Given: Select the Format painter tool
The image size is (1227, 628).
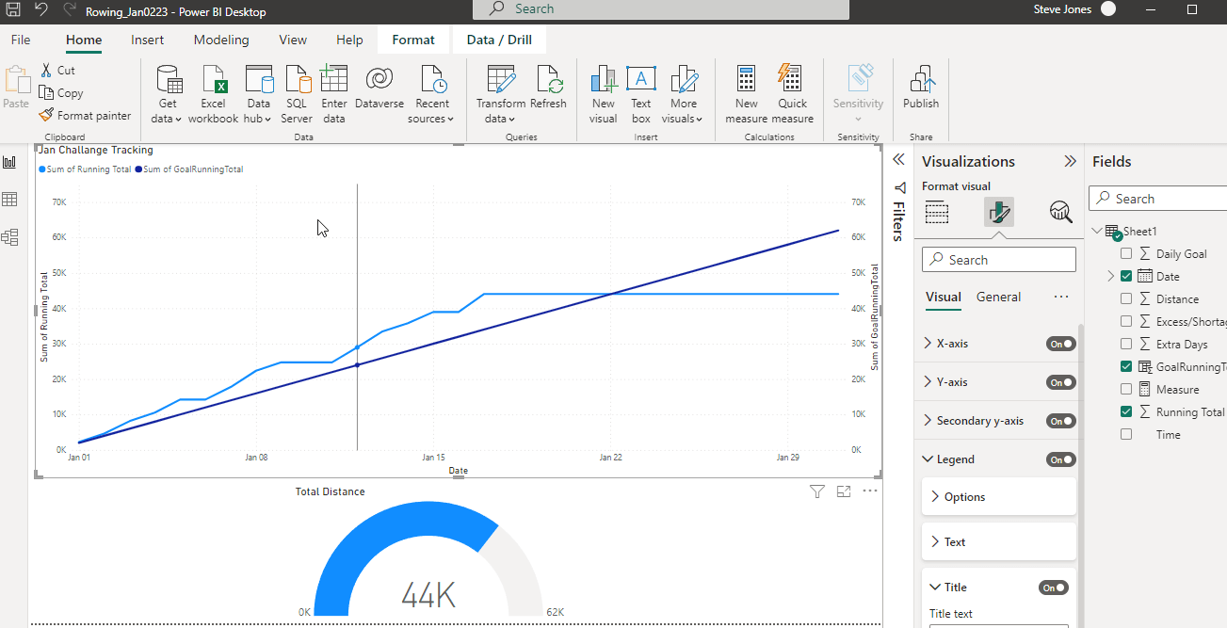Looking at the screenshot, I should [85, 116].
